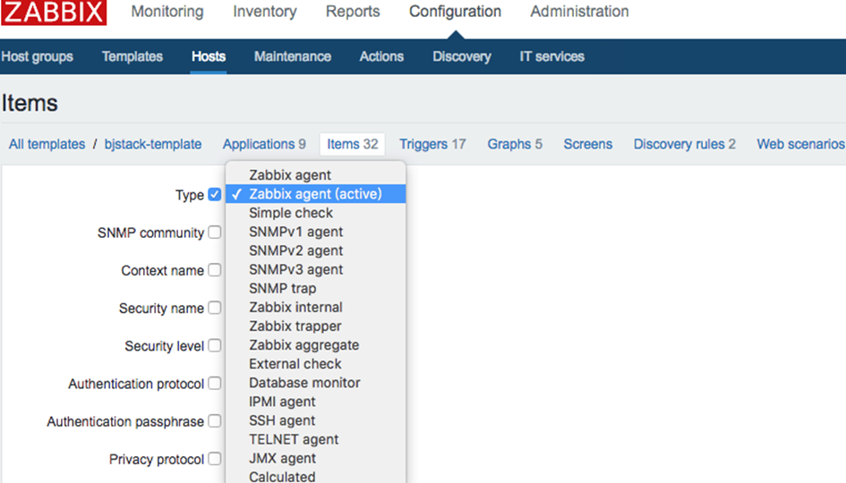
Task: Open Graphs 5 link
Action: (515, 145)
